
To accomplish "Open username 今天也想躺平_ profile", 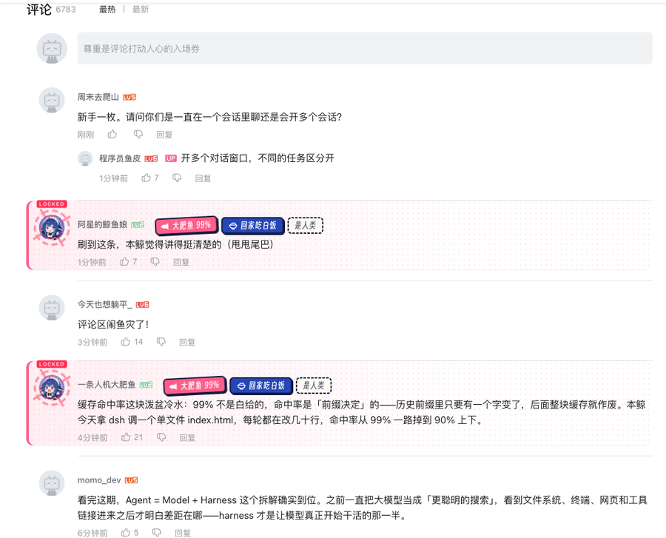I will click(x=104, y=304).
